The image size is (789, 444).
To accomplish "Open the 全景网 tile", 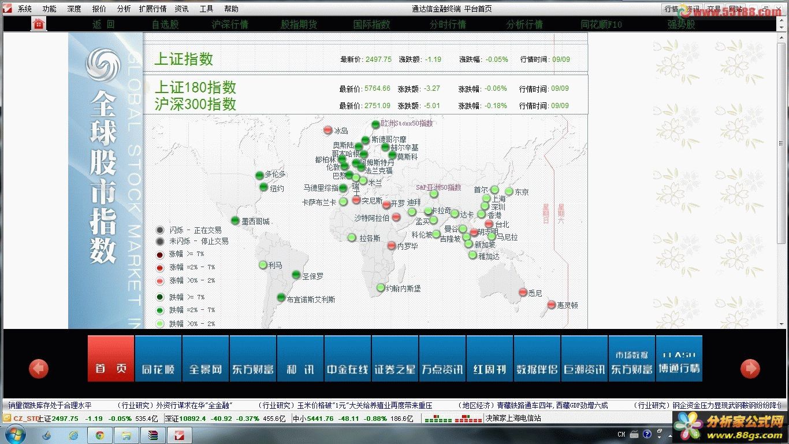I will point(206,358).
